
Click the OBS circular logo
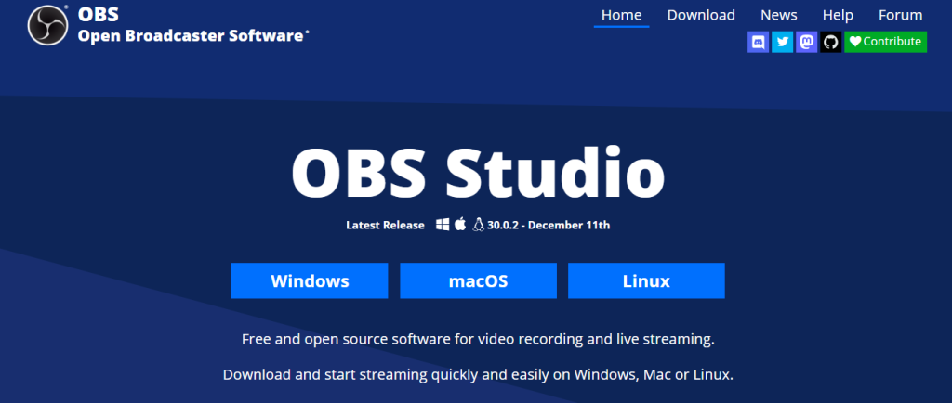(47, 25)
